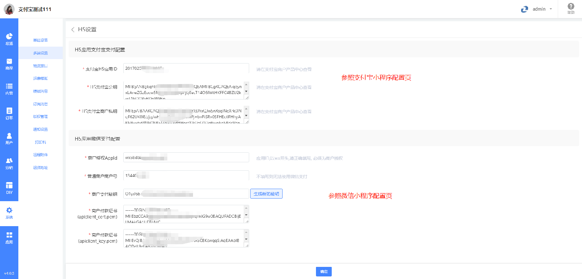Click the H5支付宝商户私钥 textarea
582x279 pixels.
186,115
